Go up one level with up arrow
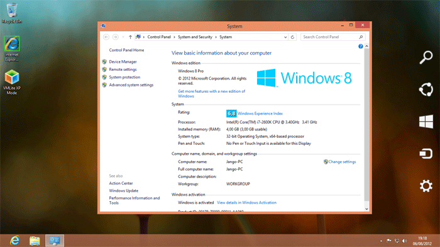 (x=130, y=37)
